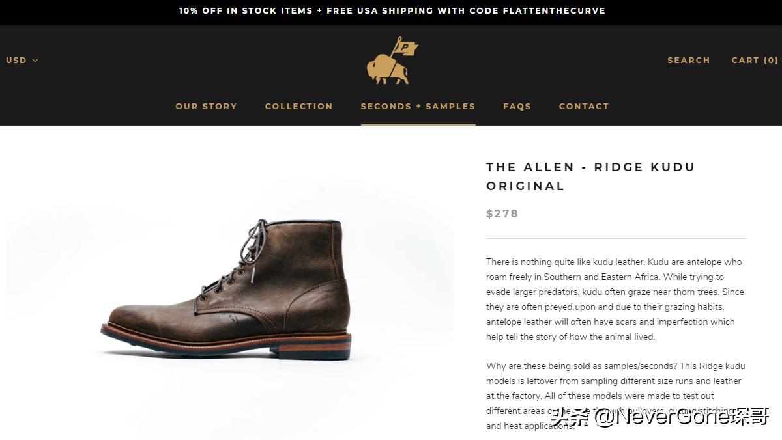The image size is (782, 440).
Task: Click the NeverGone watermark text
Action: [x=659, y=417]
